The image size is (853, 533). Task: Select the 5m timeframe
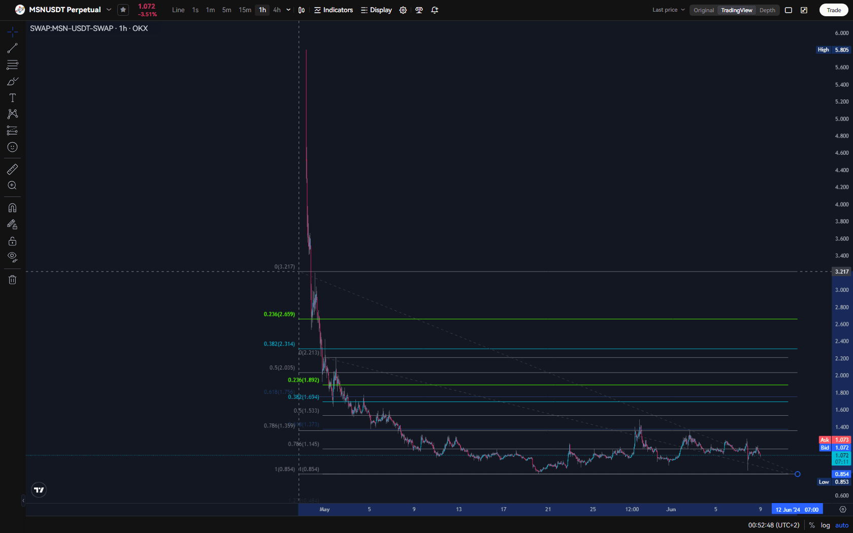pos(226,10)
